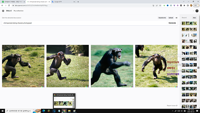Open second generated chimpanzee image
The height and width of the screenshot is (113, 200).
[x=67, y=66]
